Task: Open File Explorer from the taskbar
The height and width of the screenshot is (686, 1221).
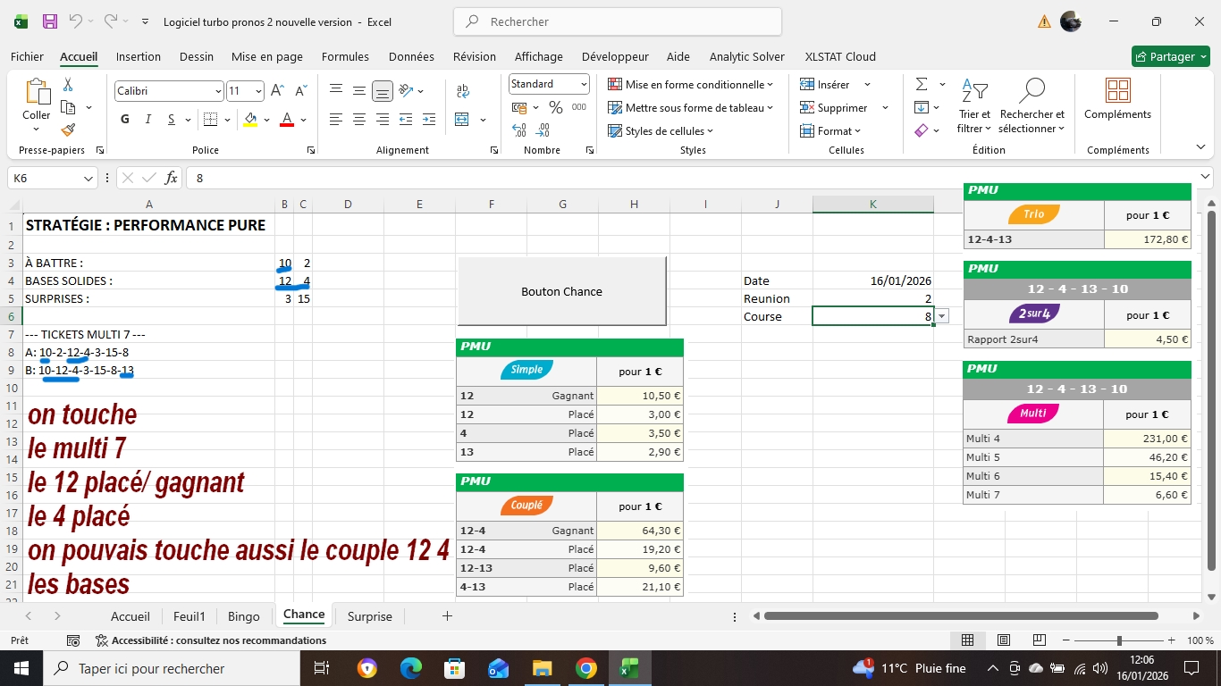Action: pyautogui.click(x=542, y=668)
